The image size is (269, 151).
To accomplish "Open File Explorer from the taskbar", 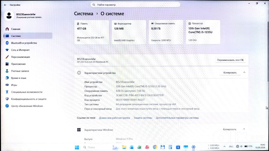I will tap(124, 147).
